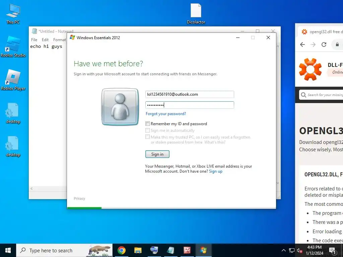Image resolution: width=343 pixels, height=257 pixels.
Task: Click the muted volume tray icon
Action: tap(299, 250)
